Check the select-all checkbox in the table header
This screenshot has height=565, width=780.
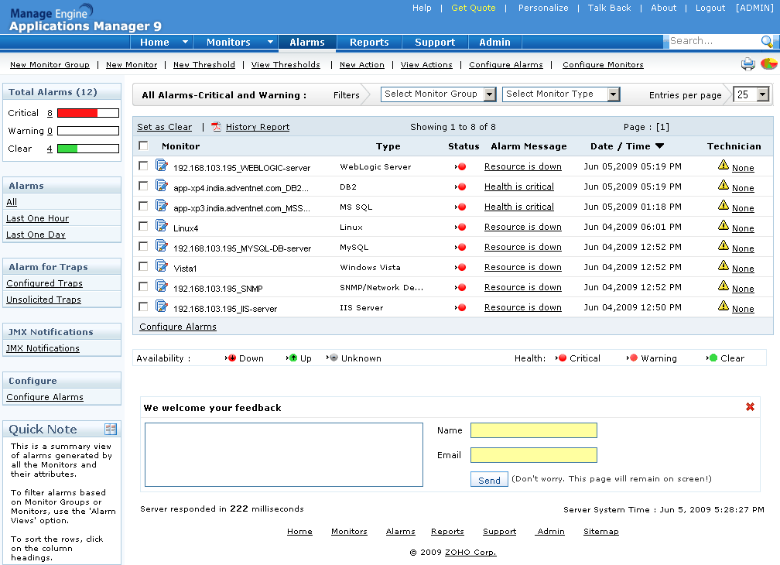point(143,146)
